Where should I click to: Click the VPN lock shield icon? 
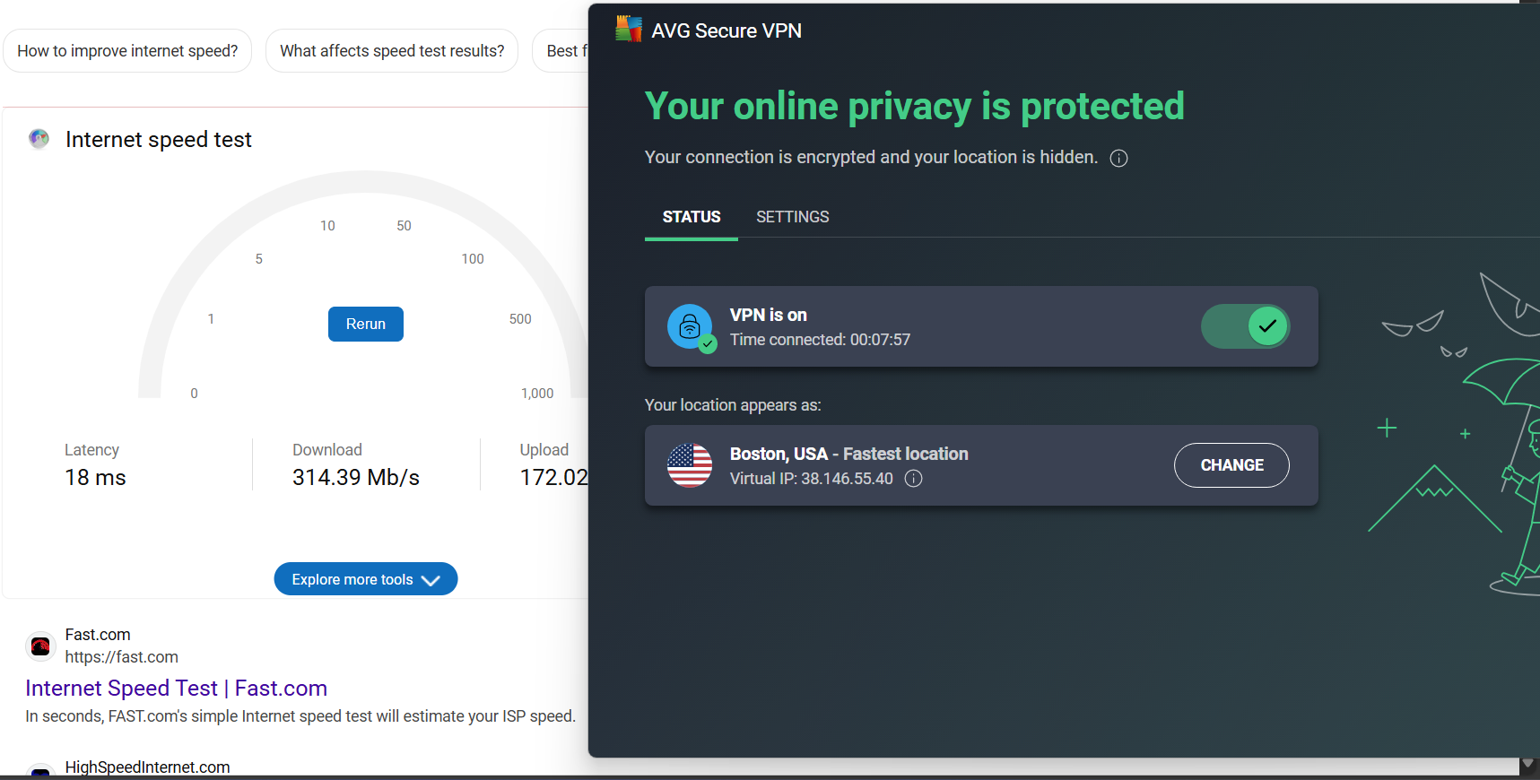pyautogui.click(x=691, y=327)
